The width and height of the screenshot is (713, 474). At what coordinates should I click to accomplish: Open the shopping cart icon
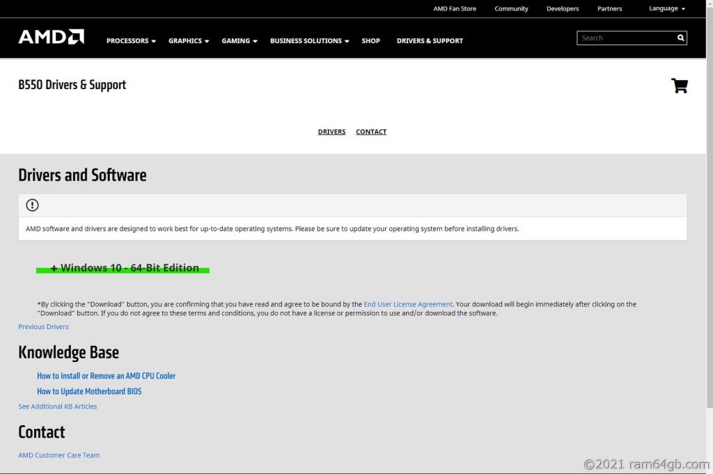(680, 86)
